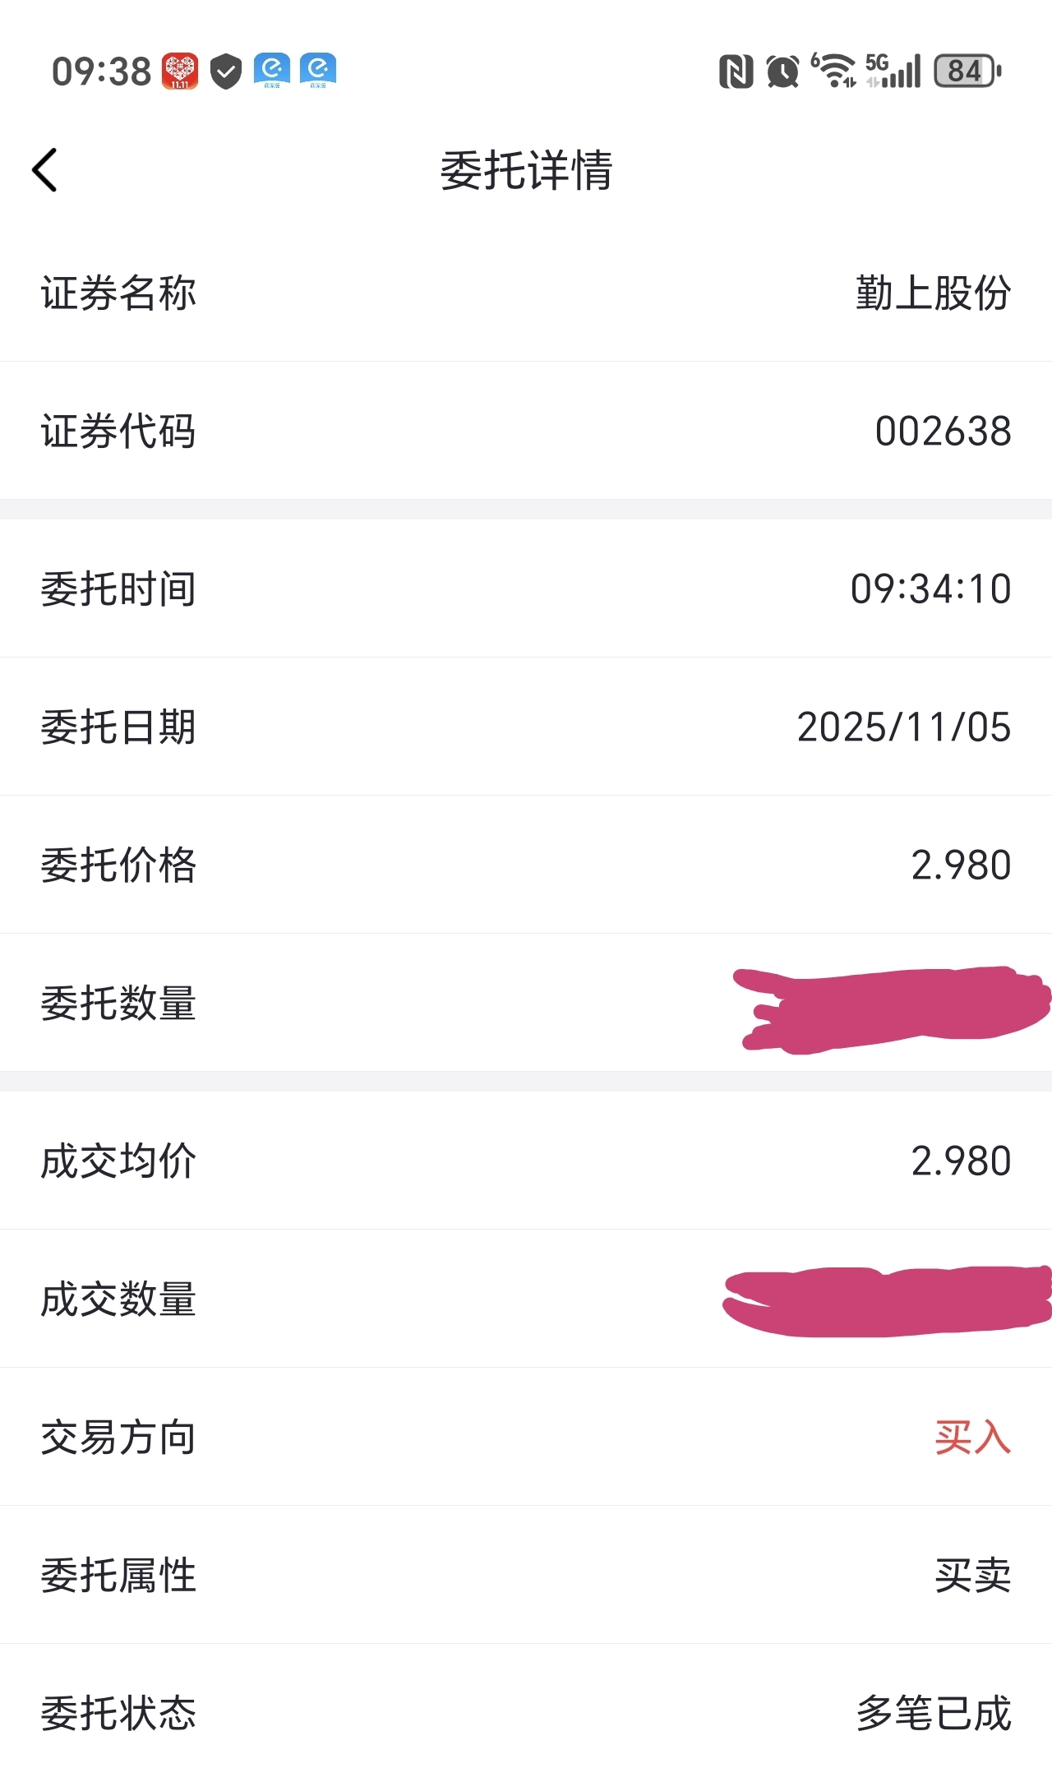
Task: Tap the NFC status bar icon
Action: 736,72
